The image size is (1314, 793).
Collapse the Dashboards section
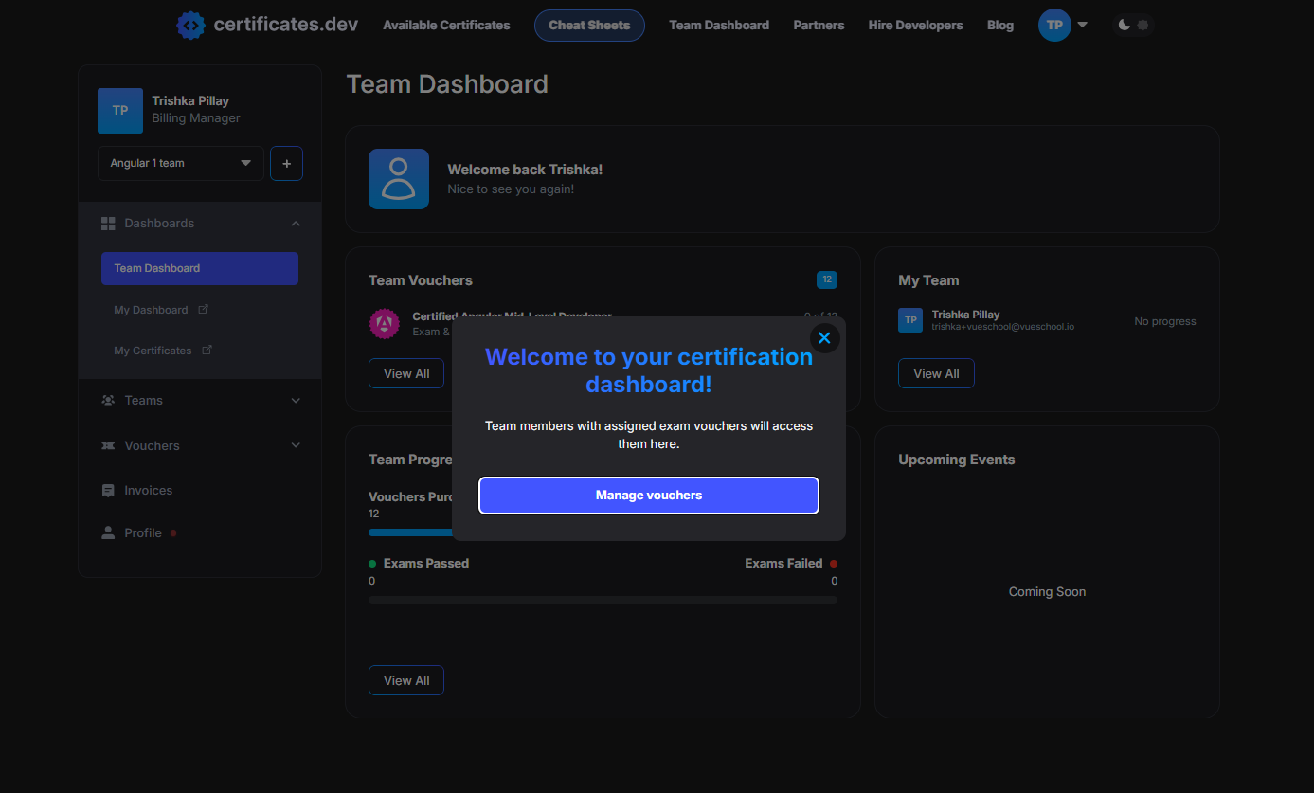[x=296, y=224]
